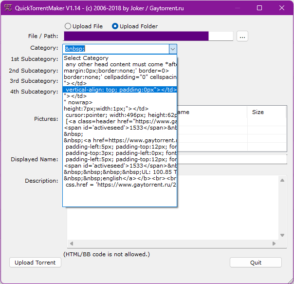Viewport: 294px width, 284px height.
Task: Click the purple File / Path field
Action: pyautogui.click(x=136, y=36)
